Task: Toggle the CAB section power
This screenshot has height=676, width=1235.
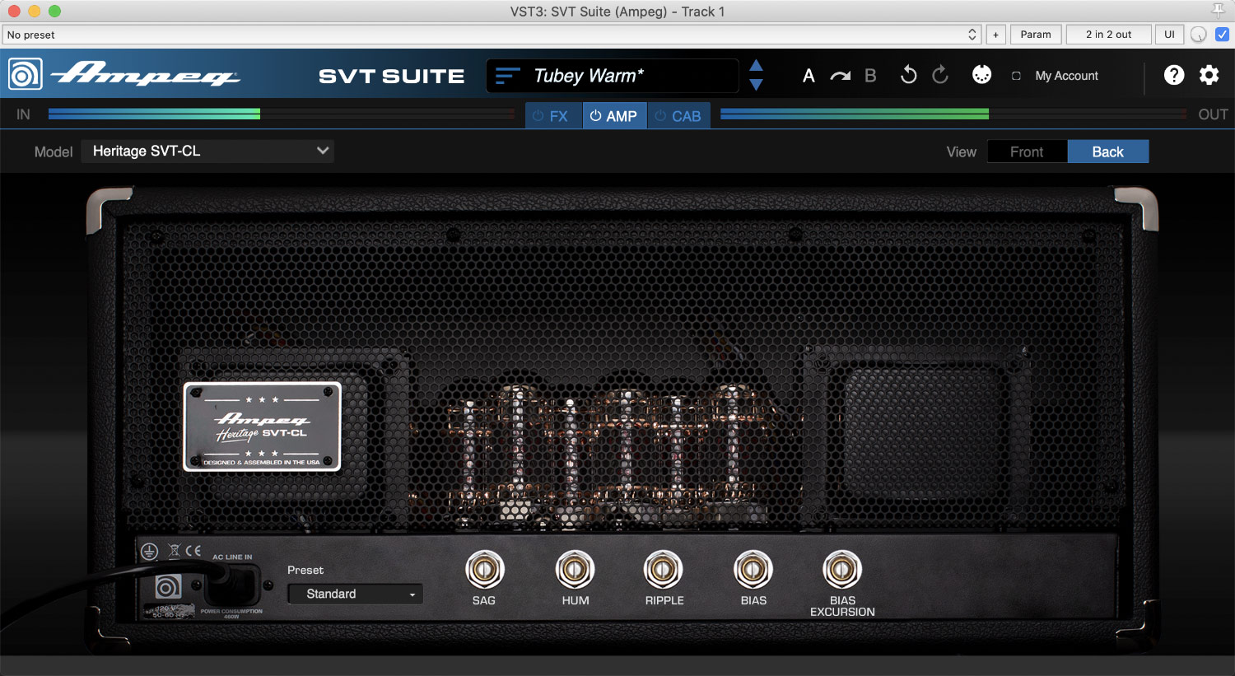Action: point(660,116)
